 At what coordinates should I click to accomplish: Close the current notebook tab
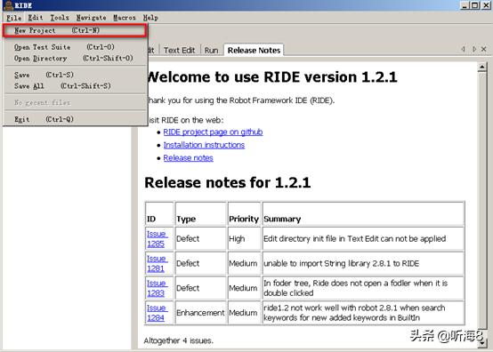484,49
